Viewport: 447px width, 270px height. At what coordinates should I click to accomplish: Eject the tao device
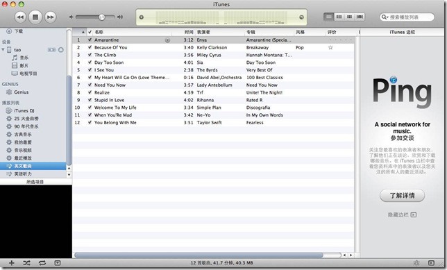click(61, 50)
